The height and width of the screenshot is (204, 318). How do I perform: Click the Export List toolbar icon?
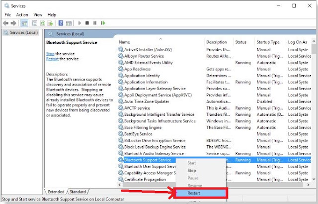pyautogui.click(x=50, y=23)
